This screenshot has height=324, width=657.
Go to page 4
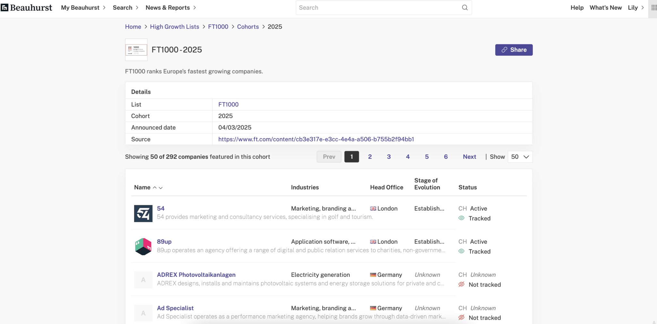[x=408, y=157]
